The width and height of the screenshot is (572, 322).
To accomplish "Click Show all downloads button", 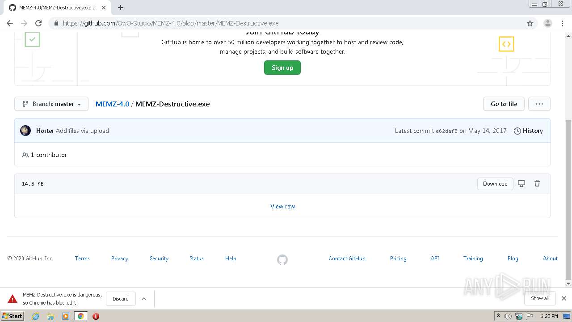I will coord(540,298).
